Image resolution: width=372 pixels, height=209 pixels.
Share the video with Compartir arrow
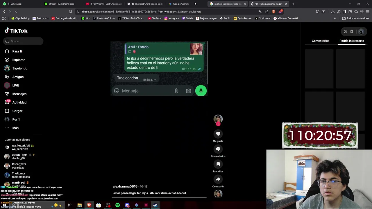point(218,179)
